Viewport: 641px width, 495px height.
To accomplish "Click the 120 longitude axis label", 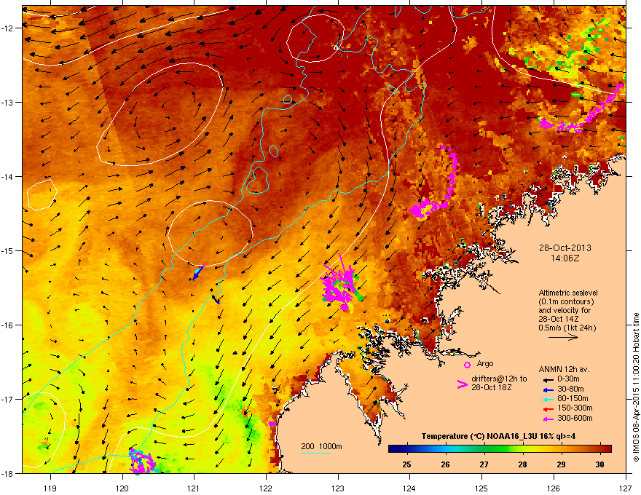I will point(122,488).
